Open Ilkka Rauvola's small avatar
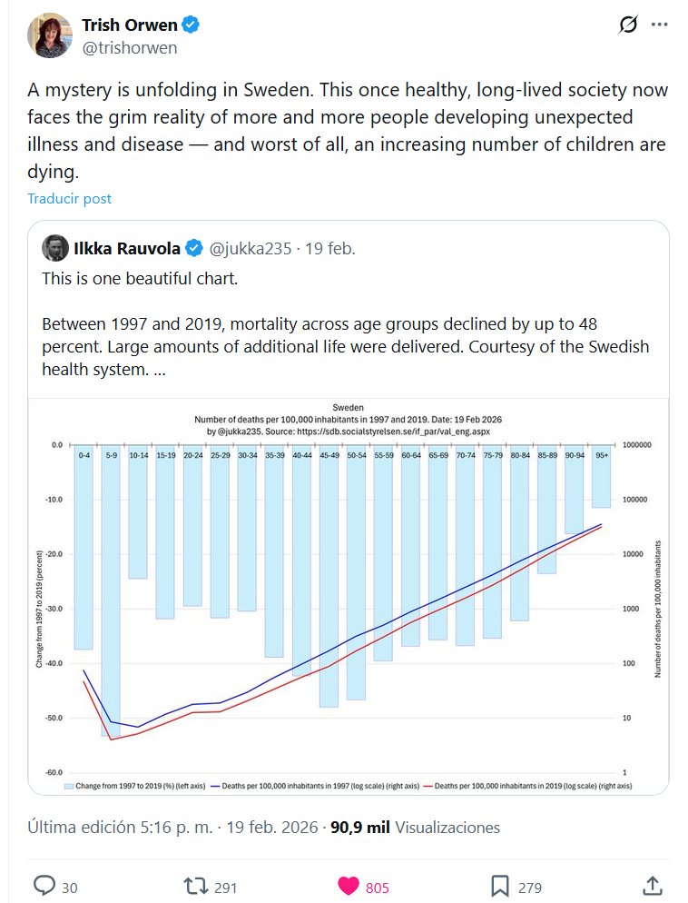This screenshot has height=903, width=688. pos(54,248)
